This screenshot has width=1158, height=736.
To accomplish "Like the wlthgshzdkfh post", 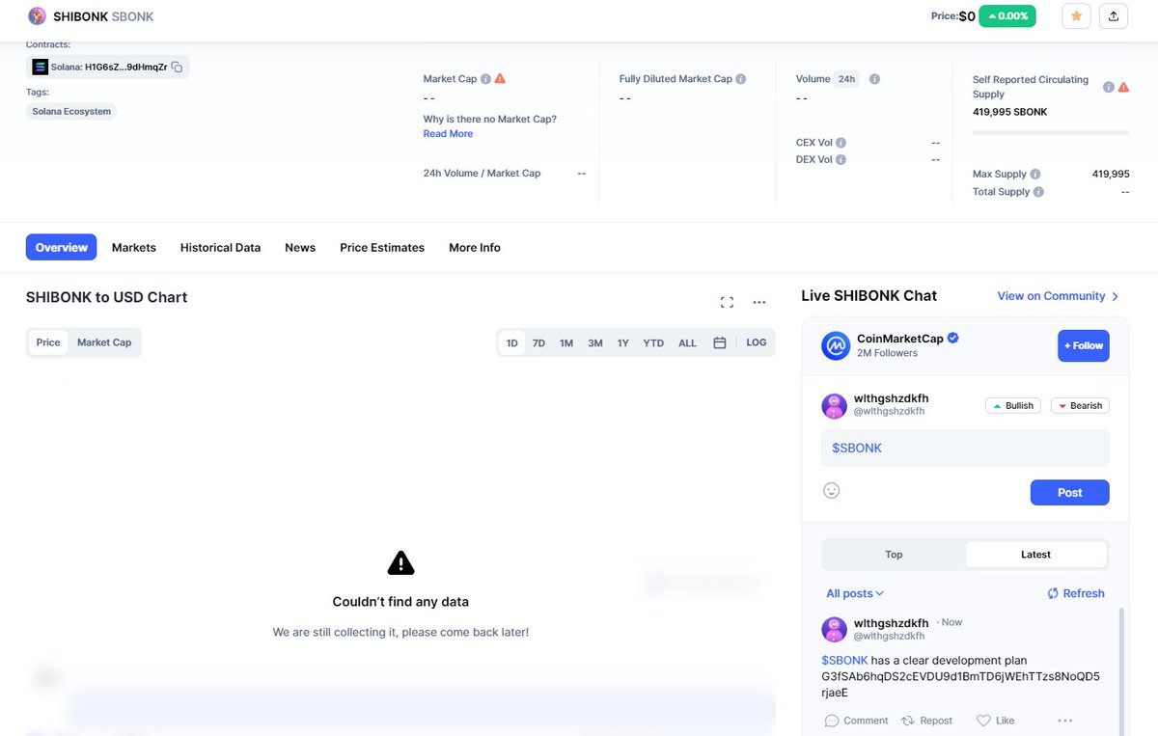I will point(995,721).
